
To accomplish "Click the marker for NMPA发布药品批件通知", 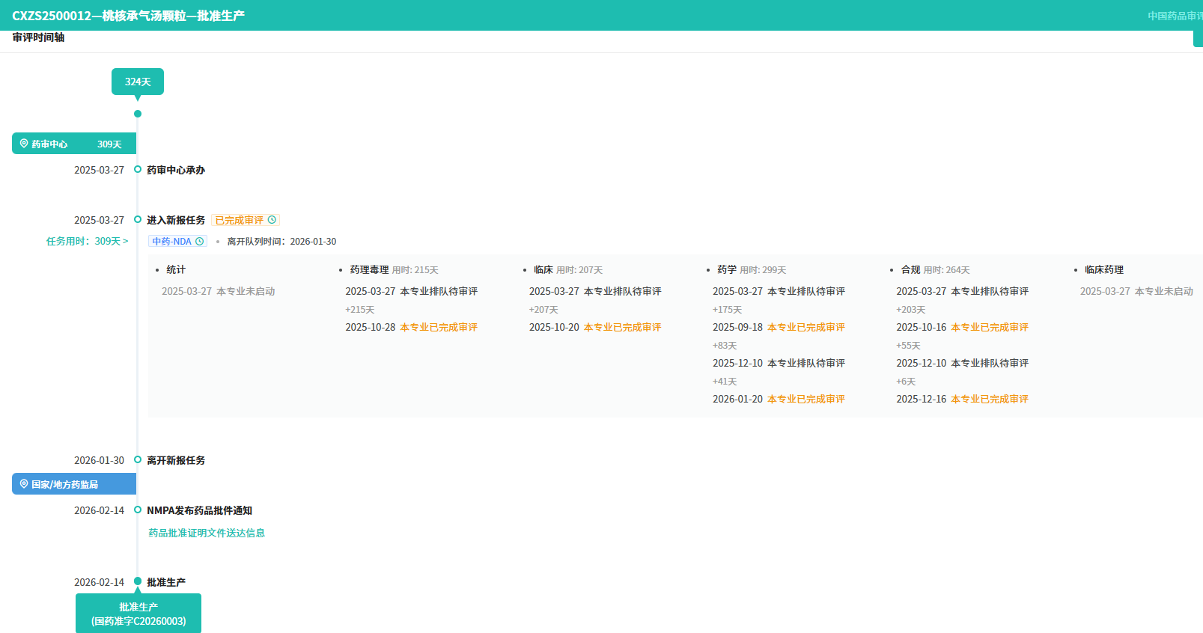I will [x=138, y=510].
